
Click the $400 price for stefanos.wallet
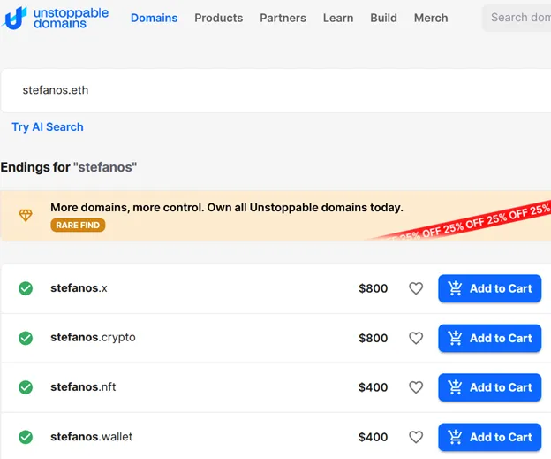tap(373, 437)
